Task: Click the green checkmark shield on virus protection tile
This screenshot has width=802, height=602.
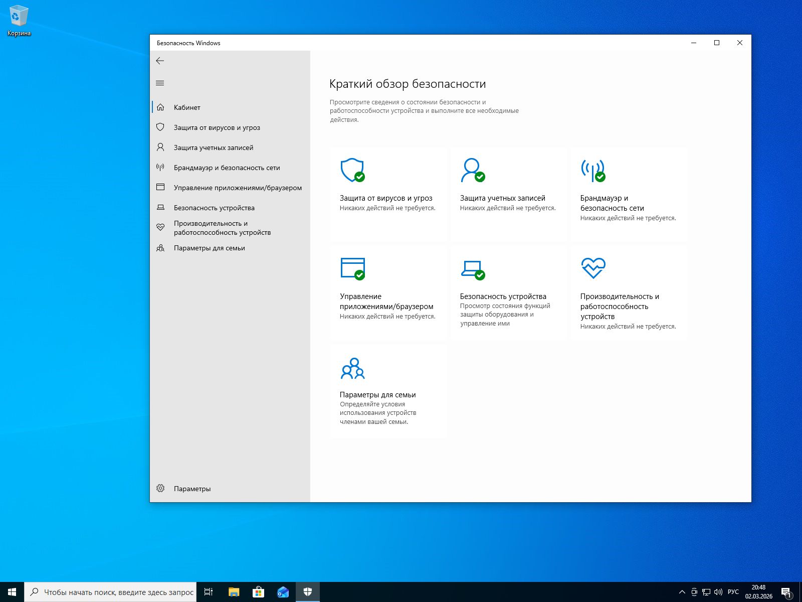Action: (x=359, y=177)
